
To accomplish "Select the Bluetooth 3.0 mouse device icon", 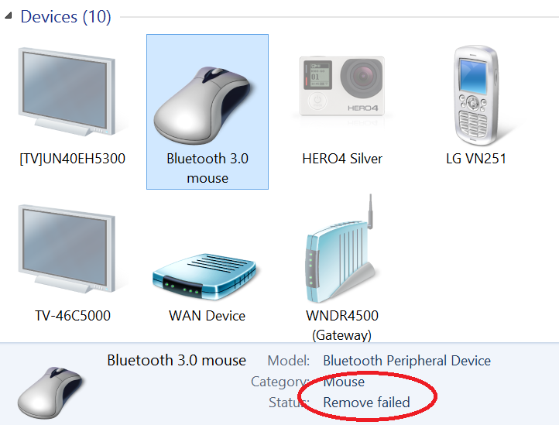I will click(204, 105).
